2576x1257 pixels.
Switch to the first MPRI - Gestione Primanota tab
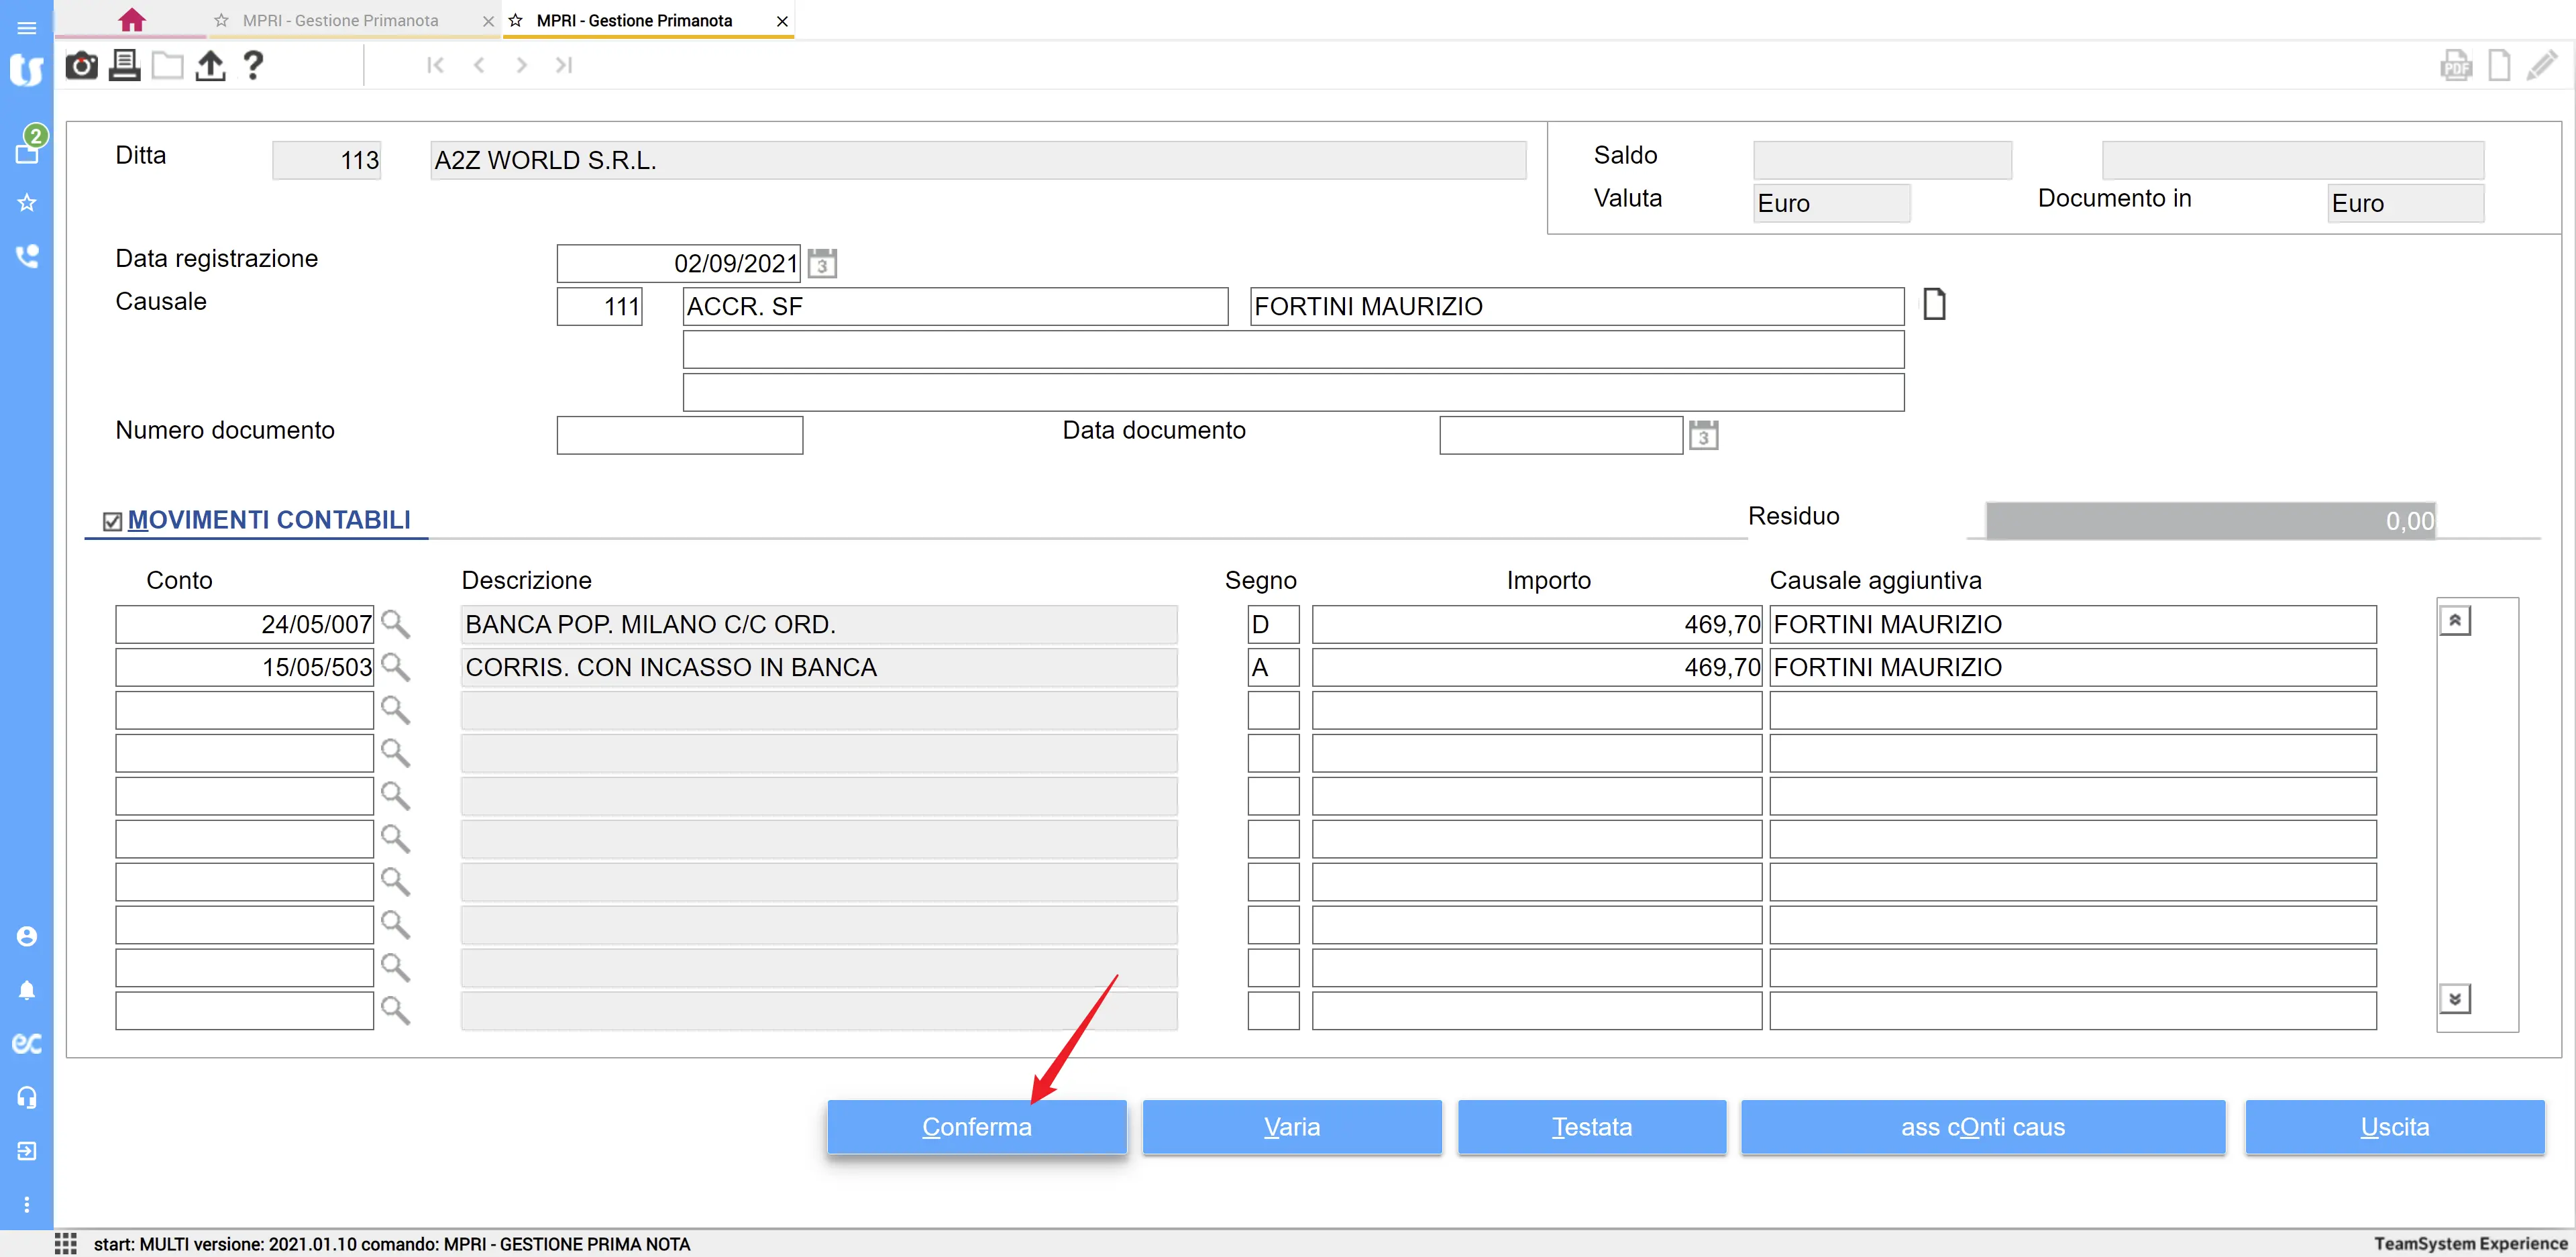[x=340, y=20]
